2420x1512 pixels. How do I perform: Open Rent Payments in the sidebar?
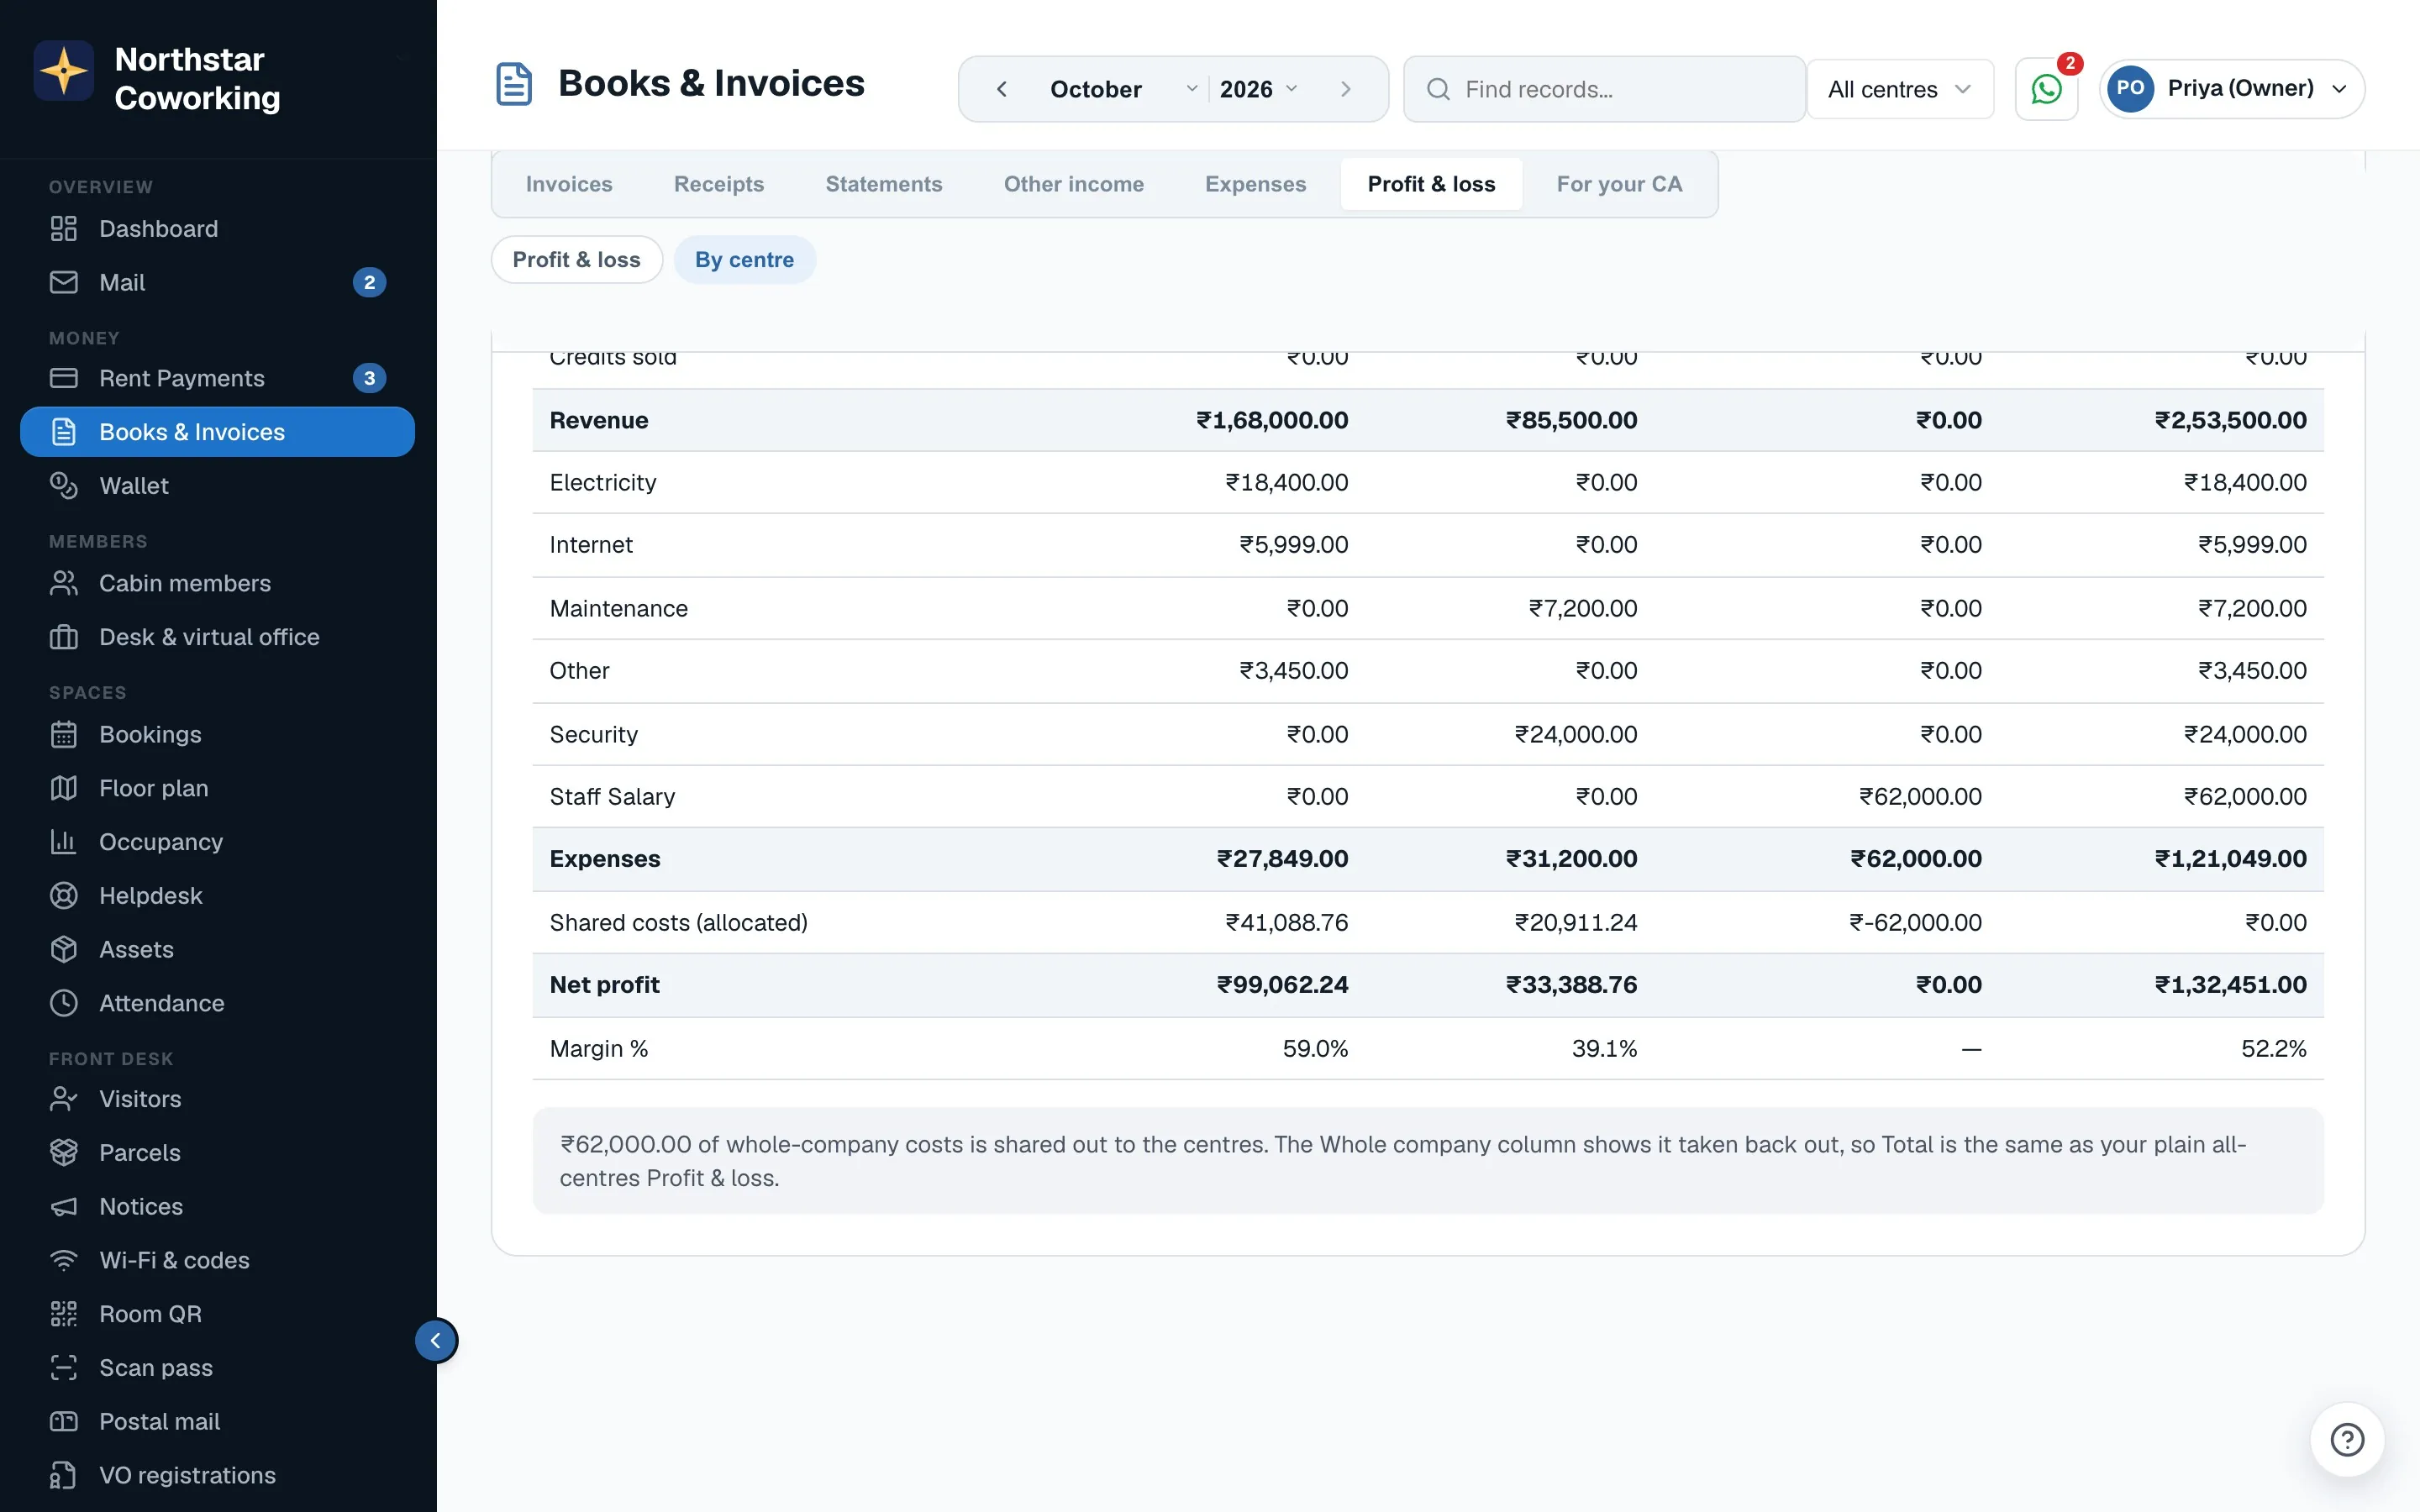coord(218,378)
